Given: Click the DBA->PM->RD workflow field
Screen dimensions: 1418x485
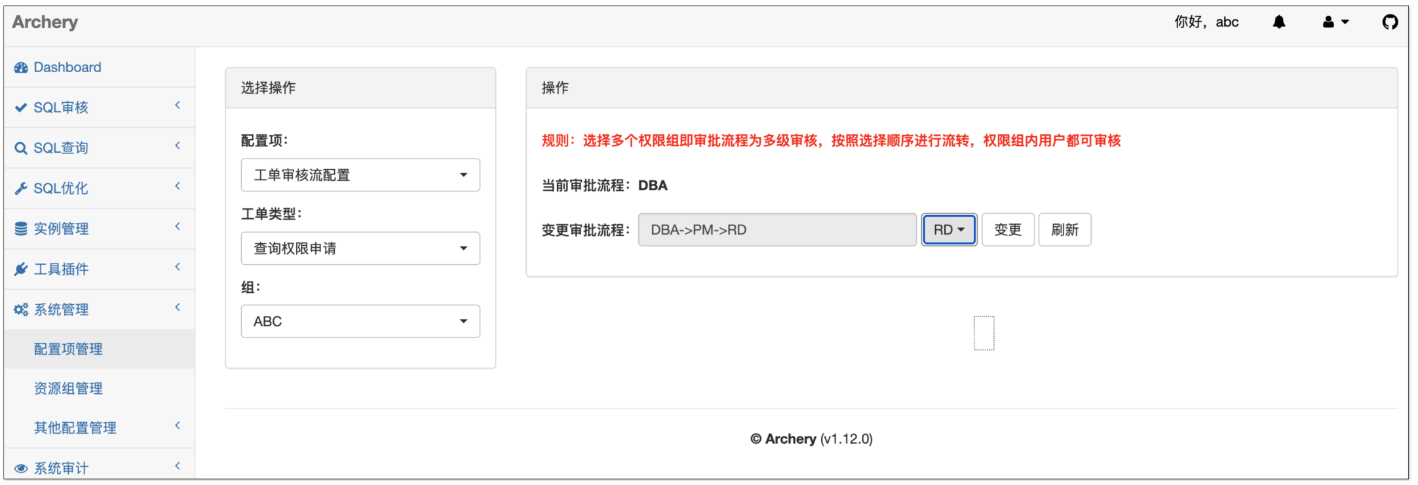Looking at the screenshot, I should pos(776,230).
